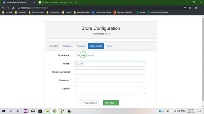Click the Address text area
Viewport: 204px width, 114px height.
pyautogui.click(x=110, y=90)
